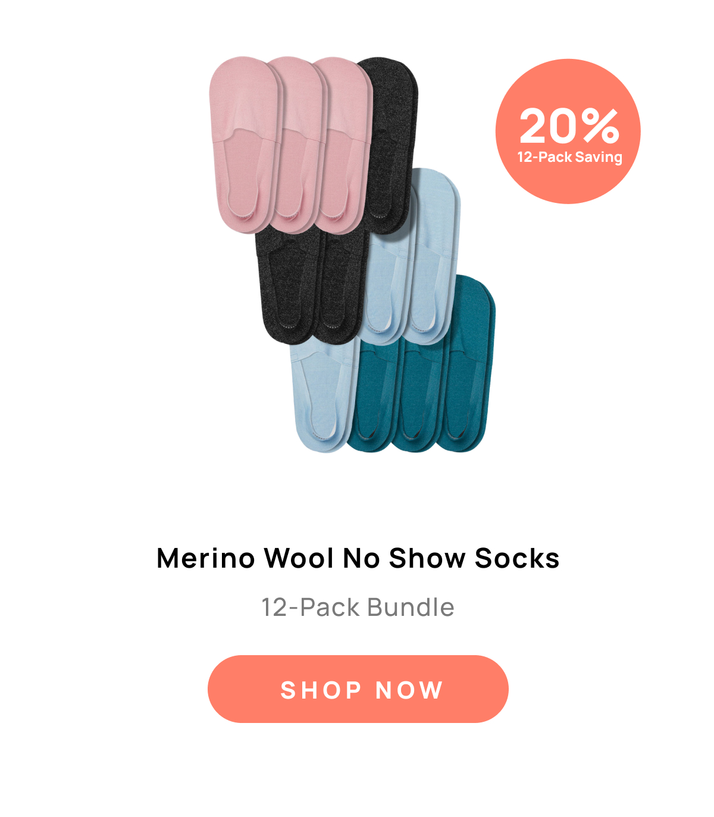Click the coral 20% savings badge

pos(568,132)
